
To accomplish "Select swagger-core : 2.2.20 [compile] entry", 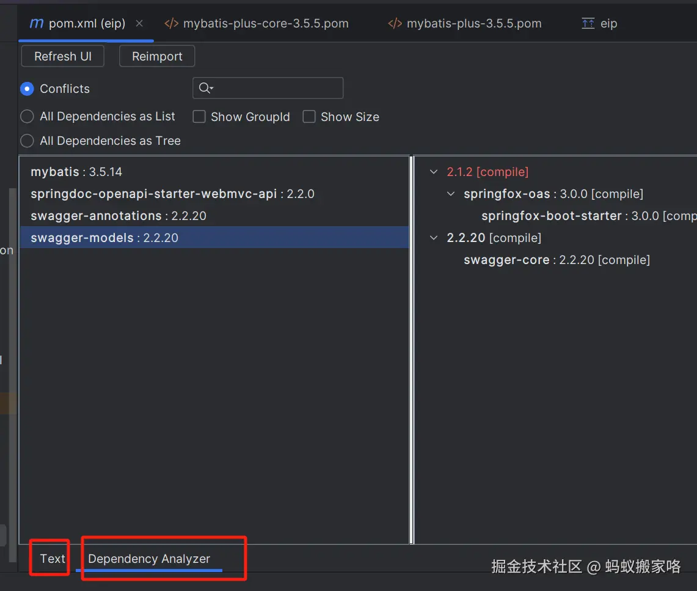I will coord(557,260).
